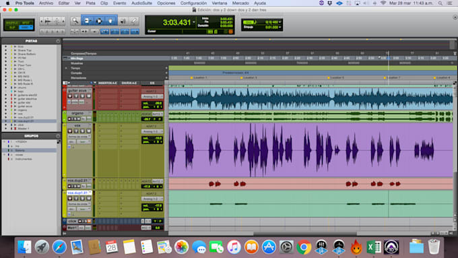Select the Trim tool
The width and height of the screenshot is (458, 258).
(x=87, y=21)
